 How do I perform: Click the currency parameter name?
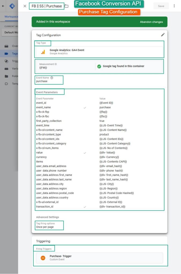41,157
